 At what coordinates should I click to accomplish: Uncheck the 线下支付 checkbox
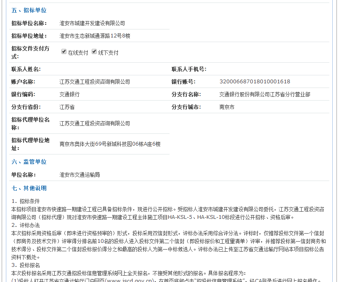(x=94, y=52)
